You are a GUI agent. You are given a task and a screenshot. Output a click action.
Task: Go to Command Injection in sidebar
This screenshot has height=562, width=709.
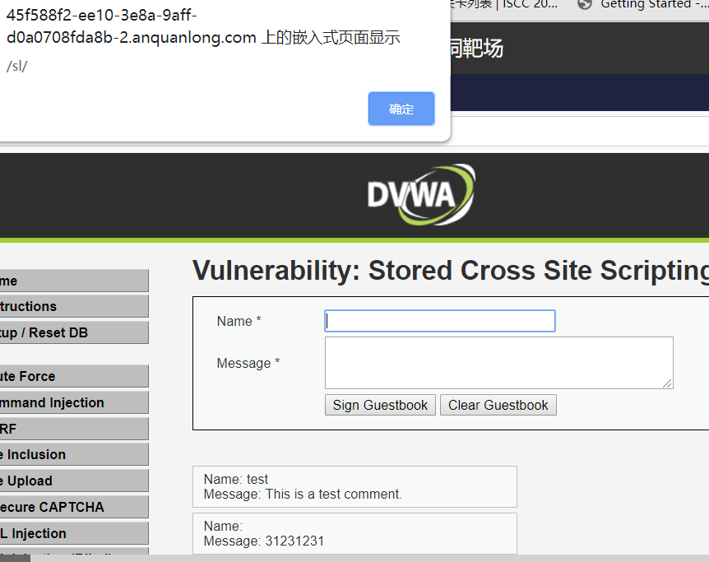[x=74, y=402]
